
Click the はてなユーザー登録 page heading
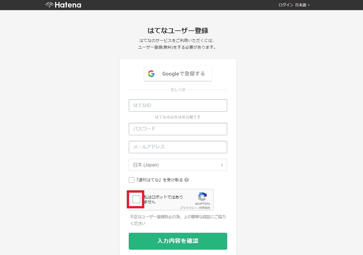pyautogui.click(x=178, y=31)
